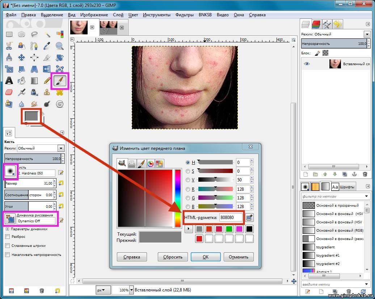Enable the Сглаженные штрихи checkbox
Viewport: 375px width, 299px height.
7,246
